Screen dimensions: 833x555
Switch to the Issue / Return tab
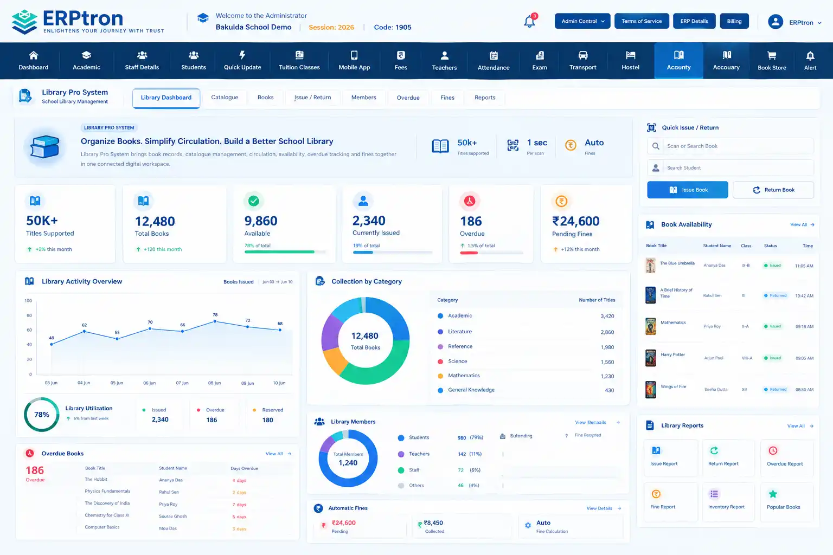tap(312, 98)
